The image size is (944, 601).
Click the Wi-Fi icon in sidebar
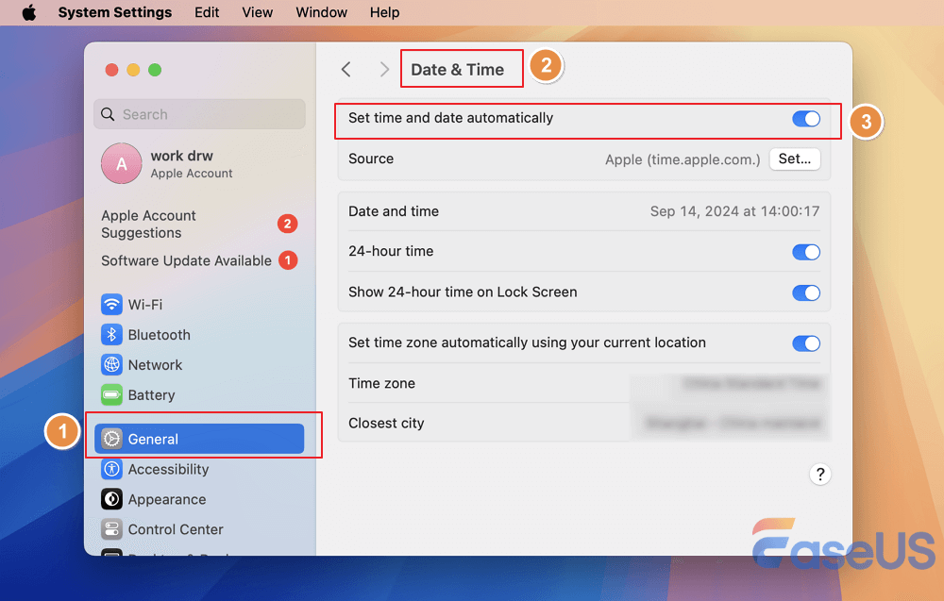pyautogui.click(x=111, y=305)
